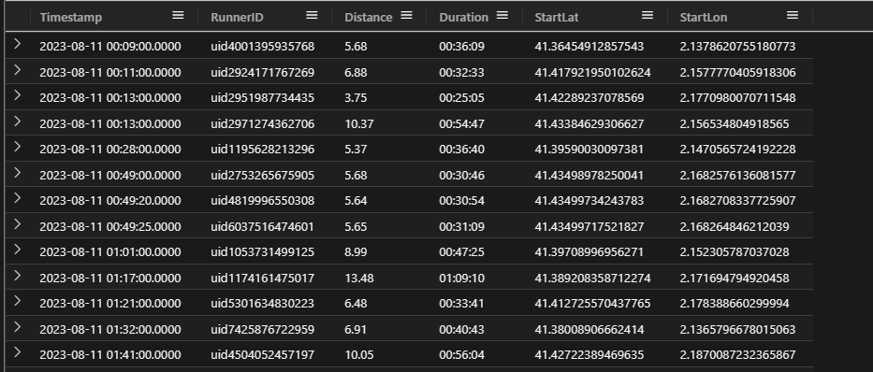The width and height of the screenshot is (873, 372).
Task: Sort by the StartLat column header
Action: click(x=556, y=17)
